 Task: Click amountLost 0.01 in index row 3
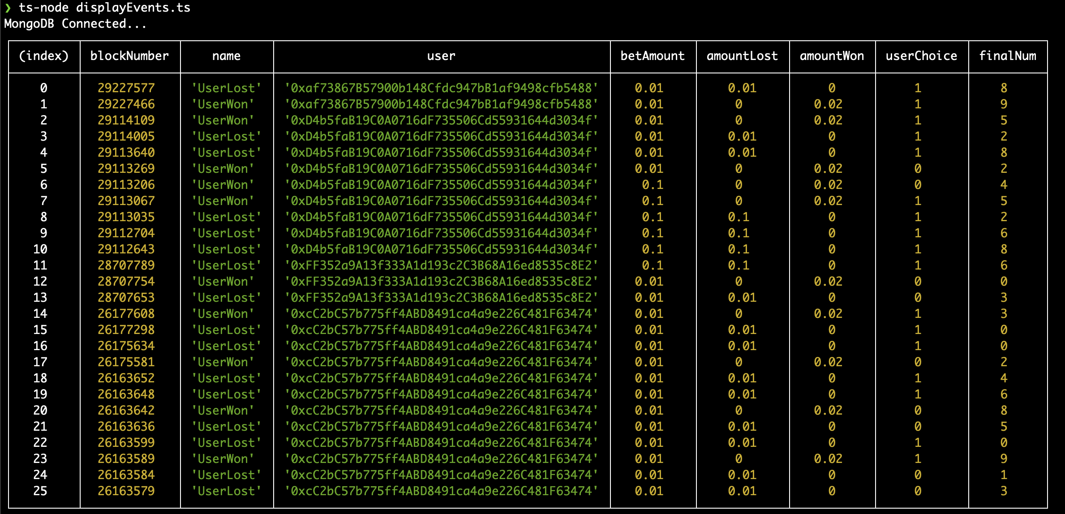742,137
